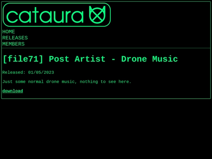Click the dash between artist and title
This screenshot has height=159, width=212.
[113, 60]
